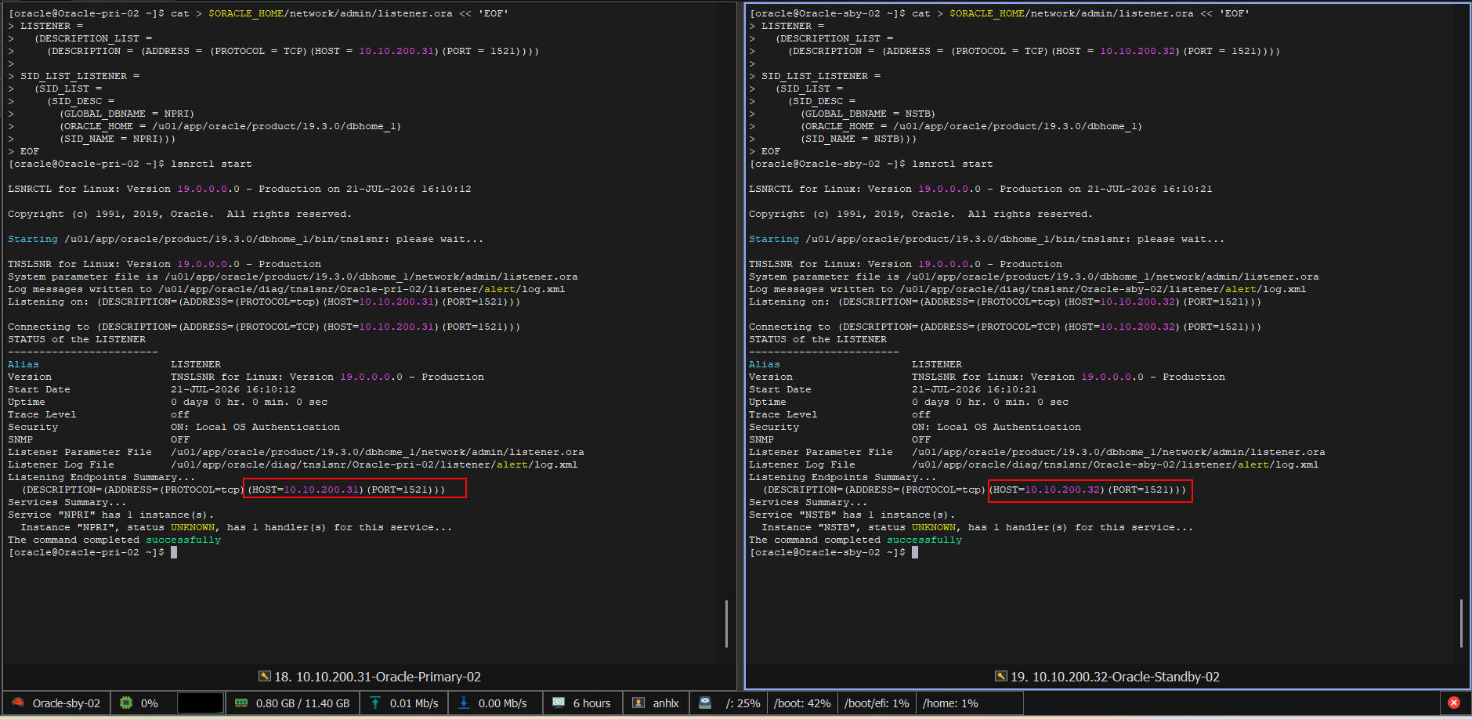
Task: Click 'successfully' in the right terminal
Action: pos(924,540)
